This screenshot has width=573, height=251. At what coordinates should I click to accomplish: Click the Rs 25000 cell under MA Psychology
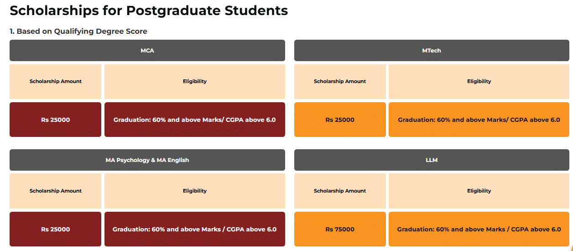[56, 230]
